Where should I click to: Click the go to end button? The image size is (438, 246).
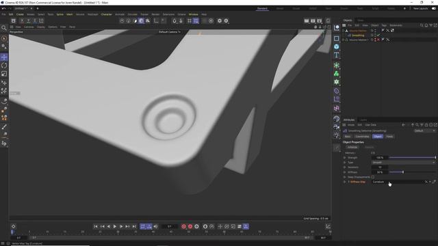(134, 226)
